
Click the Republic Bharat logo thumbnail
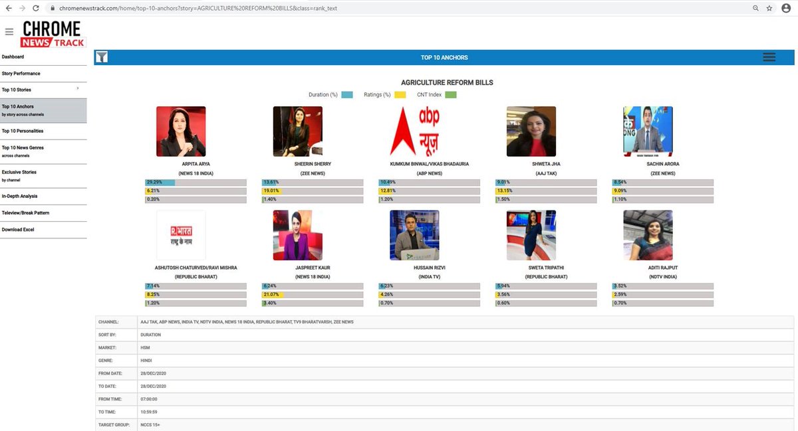[181, 235]
